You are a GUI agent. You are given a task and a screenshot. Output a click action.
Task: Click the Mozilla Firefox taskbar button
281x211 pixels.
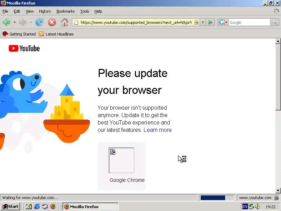point(91,206)
